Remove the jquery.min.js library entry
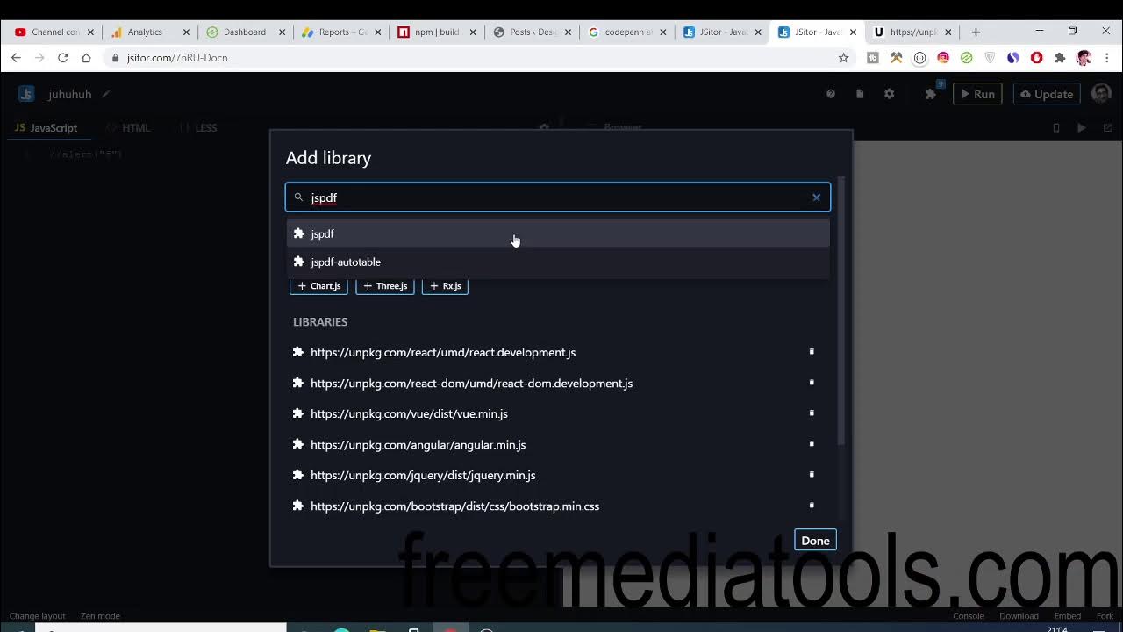This screenshot has height=632, width=1123. tap(812, 475)
